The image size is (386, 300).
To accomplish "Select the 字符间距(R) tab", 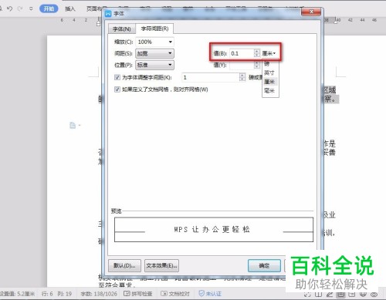I will 154,29.
